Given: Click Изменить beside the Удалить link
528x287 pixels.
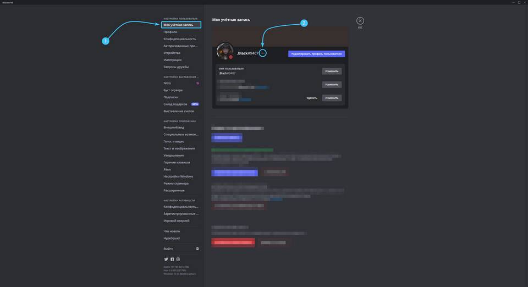Looking at the screenshot, I should coord(332,98).
